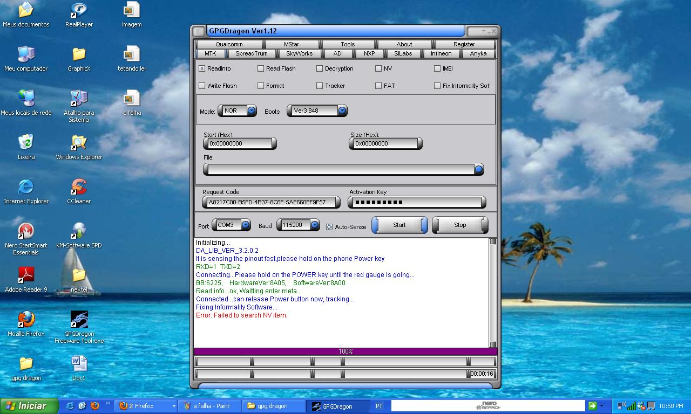691x414 pixels.
Task: Click the file browse button beside File field
Action: (478, 169)
